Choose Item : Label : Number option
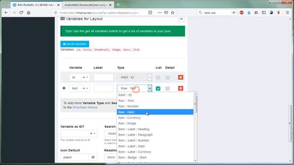Screen dimensions: 294x165 tap(155, 140)
